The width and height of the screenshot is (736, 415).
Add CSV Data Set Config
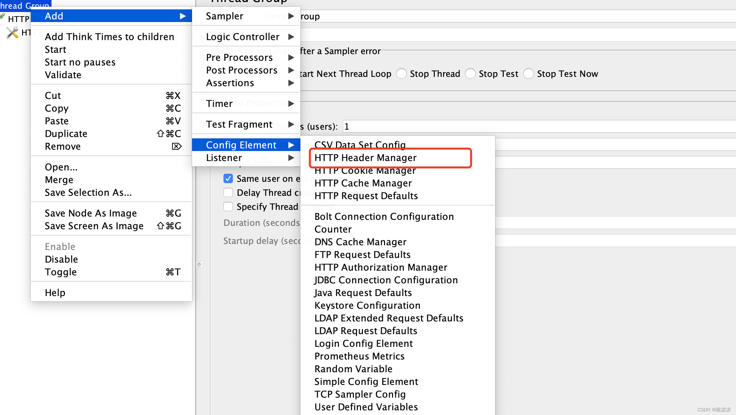pos(398,145)
